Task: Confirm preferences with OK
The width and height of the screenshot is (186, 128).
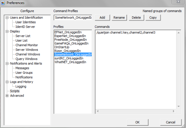Action: click(x=138, y=122)
